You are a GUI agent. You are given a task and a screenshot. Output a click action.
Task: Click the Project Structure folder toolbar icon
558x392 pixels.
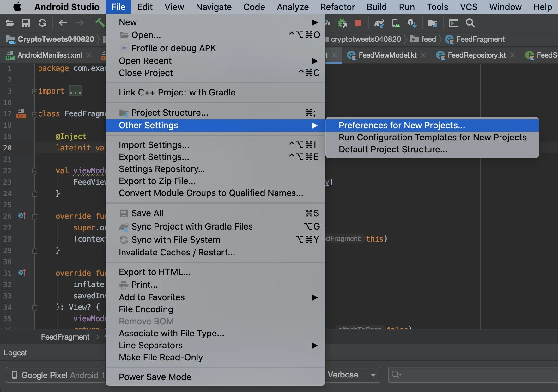coord(433,23)
